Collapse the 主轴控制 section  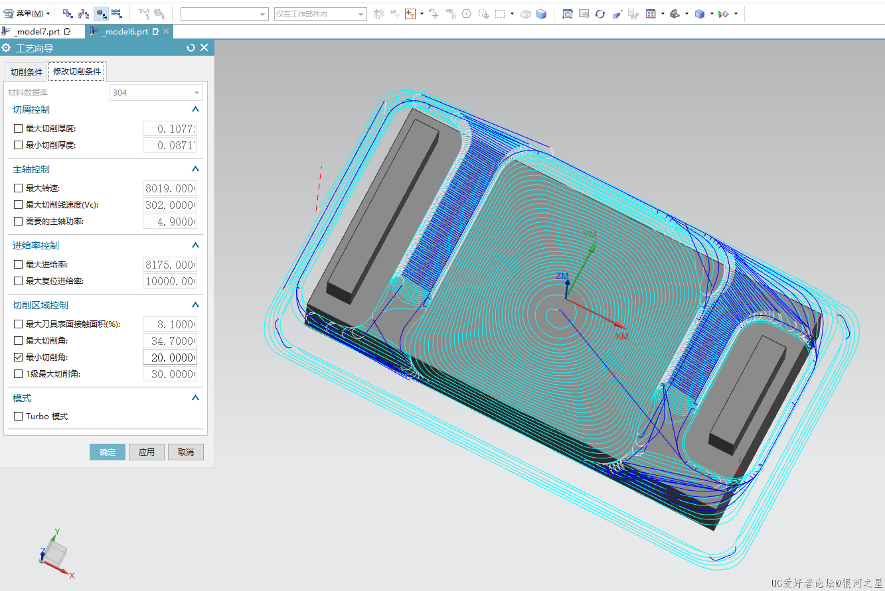click(x=195, y=169)
